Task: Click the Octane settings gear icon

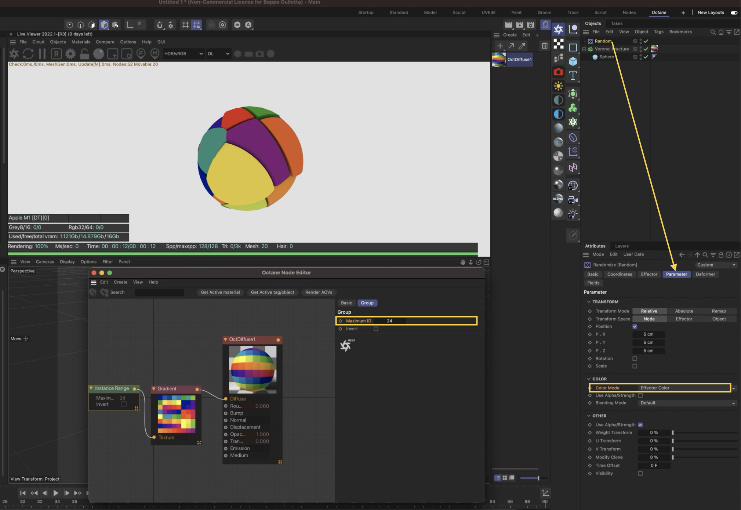Action: tap(70, 54)
